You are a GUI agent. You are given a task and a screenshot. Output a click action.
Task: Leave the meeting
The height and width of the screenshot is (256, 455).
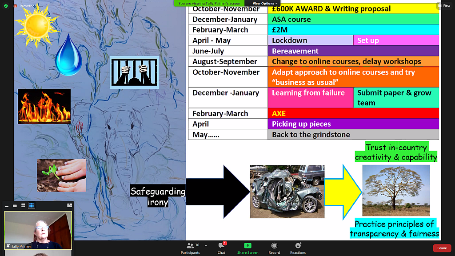point(442,248)
